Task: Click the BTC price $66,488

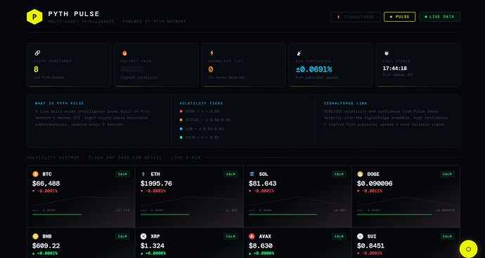Action: [x=46, y=184]
